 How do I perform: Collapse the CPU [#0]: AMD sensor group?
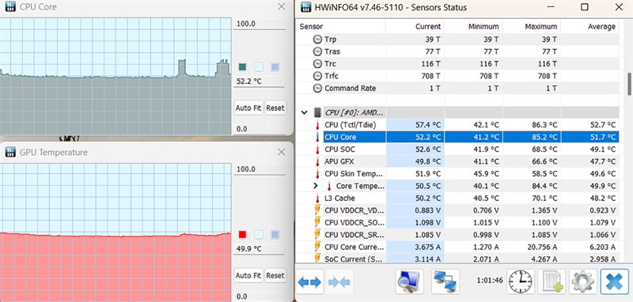(x=305, y=112)
